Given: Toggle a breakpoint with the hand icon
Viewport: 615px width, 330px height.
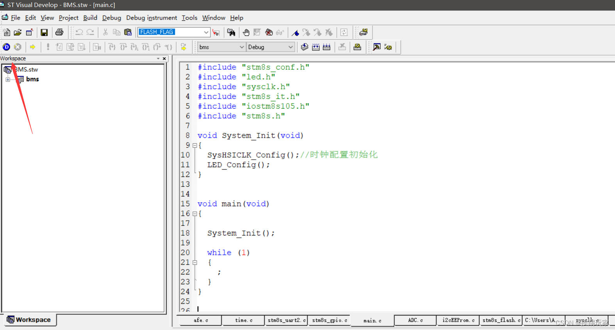Looking at the screenshot, I should click(x=246, y=32).
